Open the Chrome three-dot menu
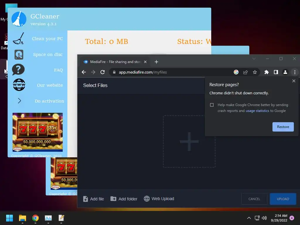300x225 pixels. point(295,72)
